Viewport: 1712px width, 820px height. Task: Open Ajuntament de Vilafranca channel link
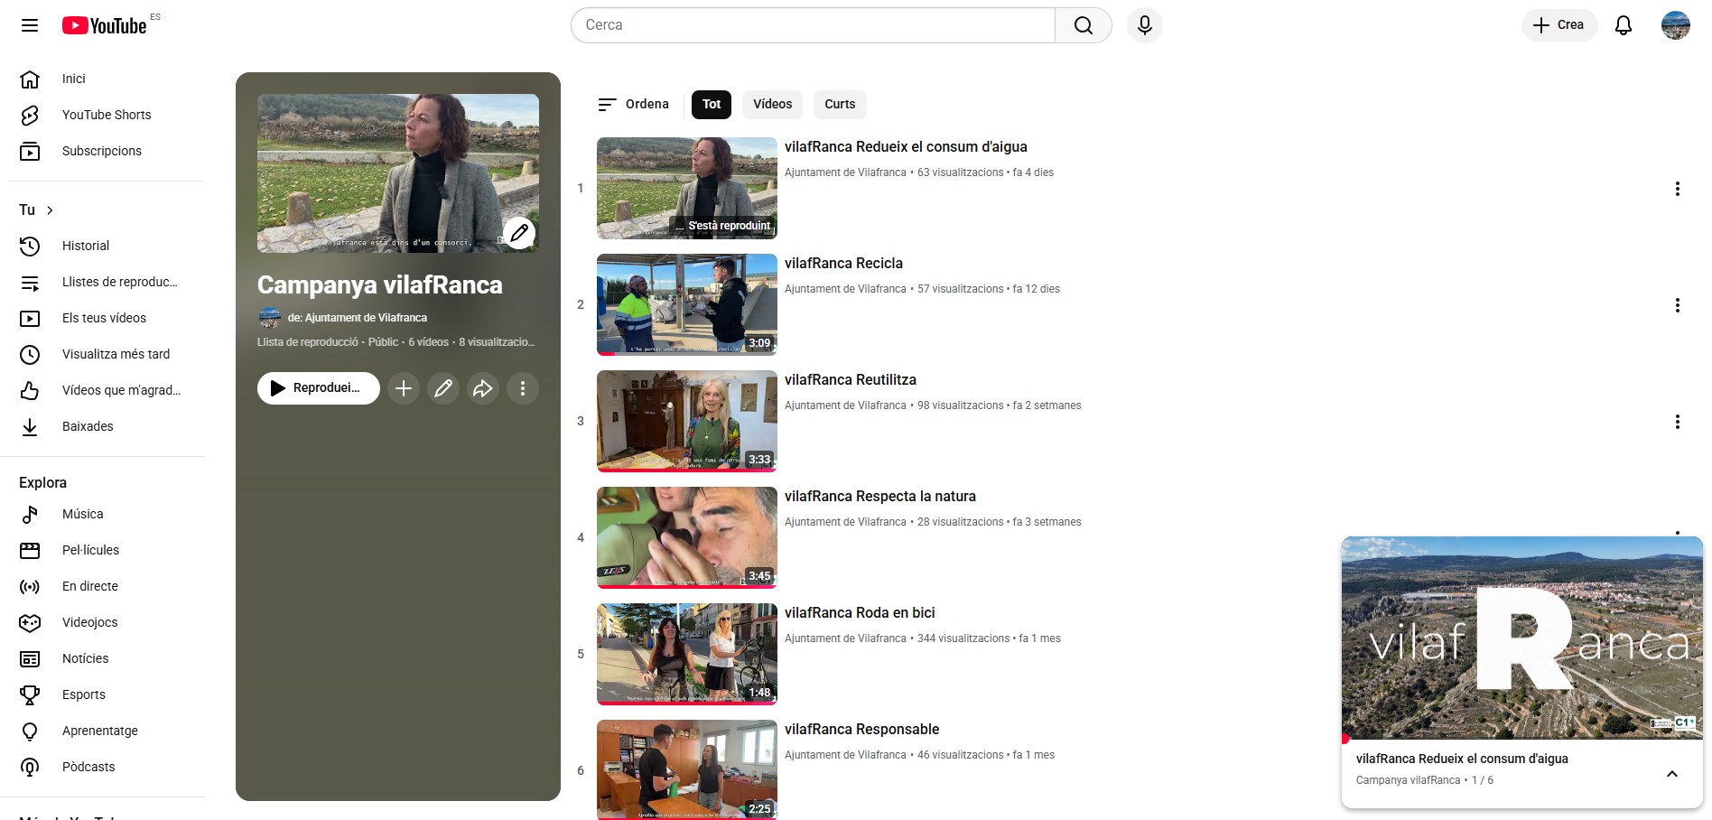357,318
